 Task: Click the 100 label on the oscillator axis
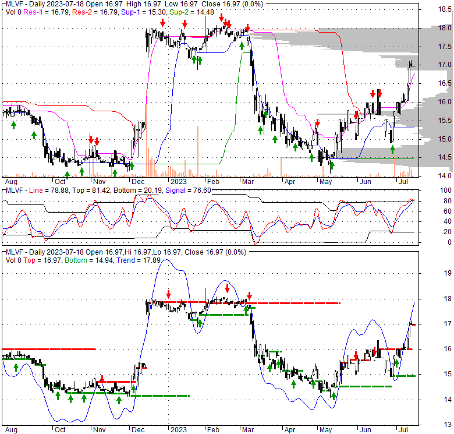[445, 190]
